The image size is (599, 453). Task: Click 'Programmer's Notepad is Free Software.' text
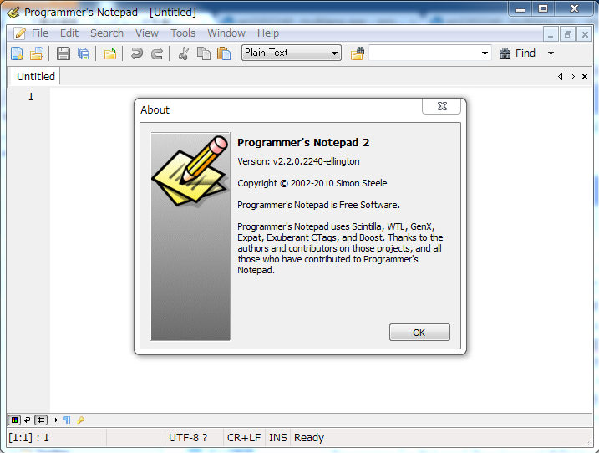tap(318, 205)
